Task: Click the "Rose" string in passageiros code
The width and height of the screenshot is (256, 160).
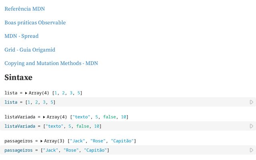Action: coord(71,150)
